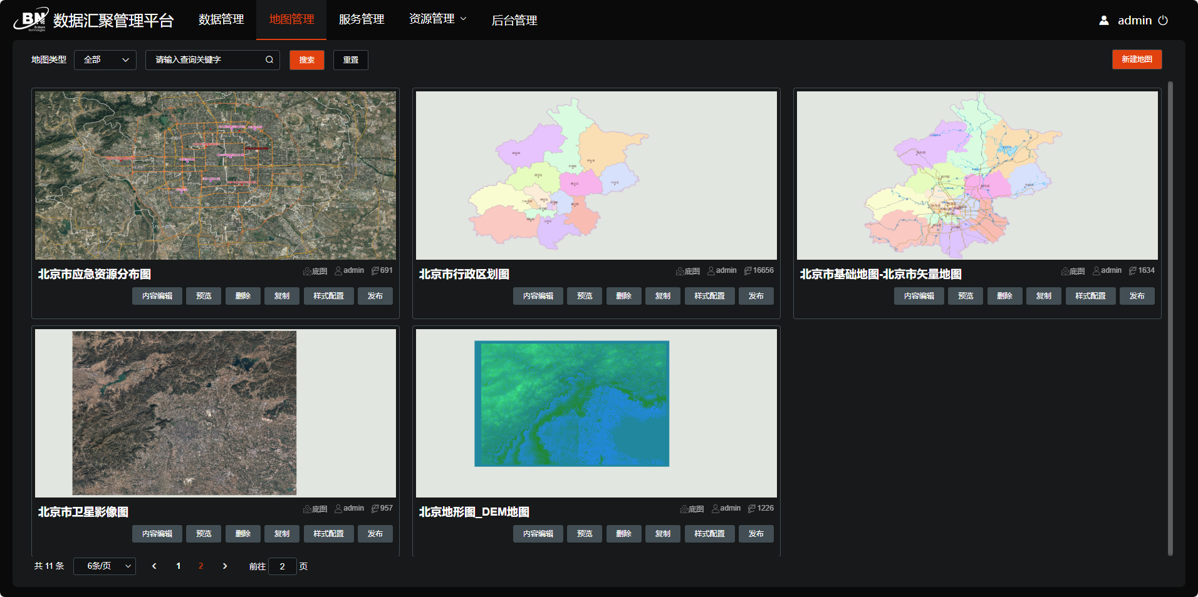Viewport: 1198px width, 597px height.
Task: Expand the 资源管理 menu
Action: point(437,19)
